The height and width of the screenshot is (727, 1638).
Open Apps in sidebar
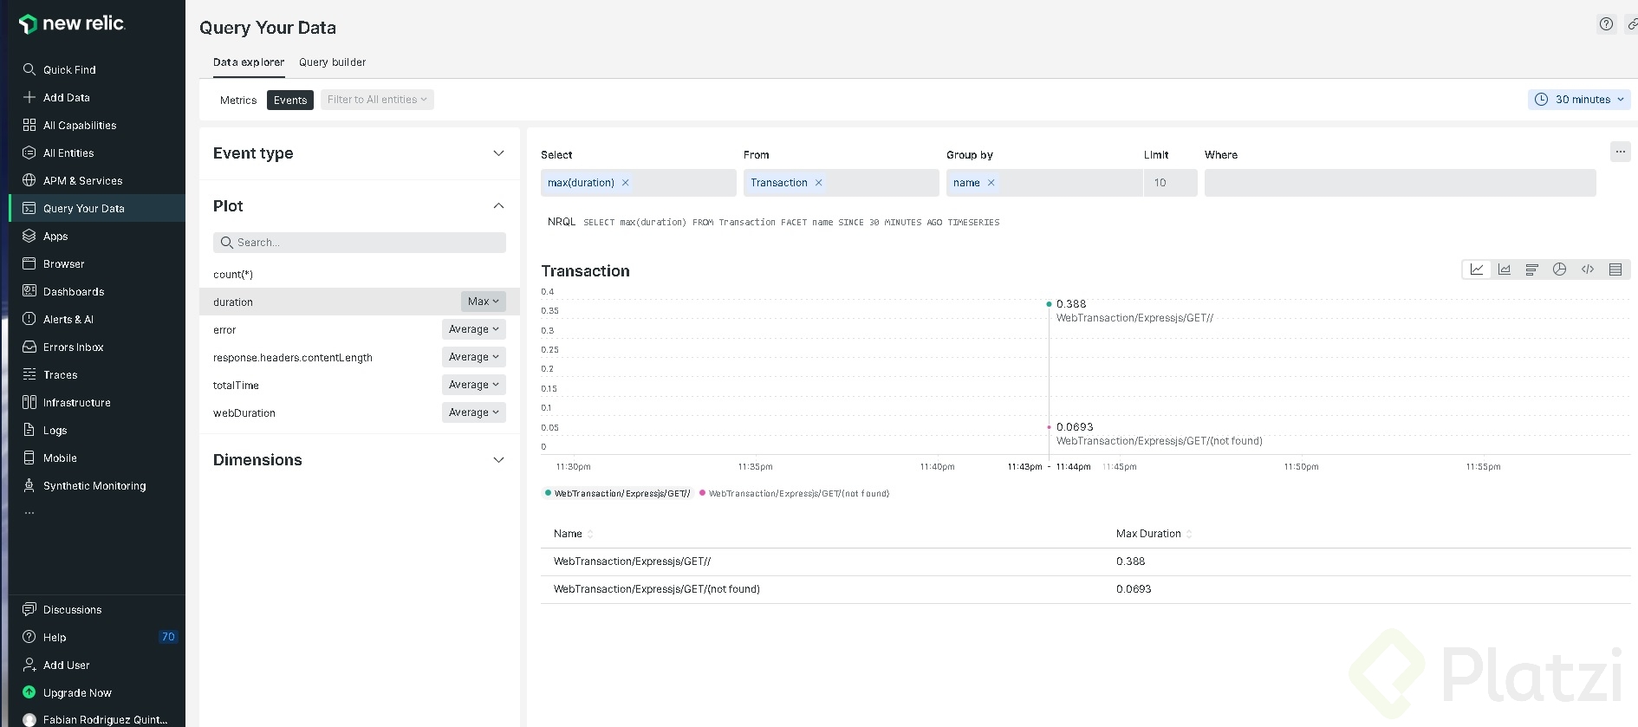coord(96,236)
